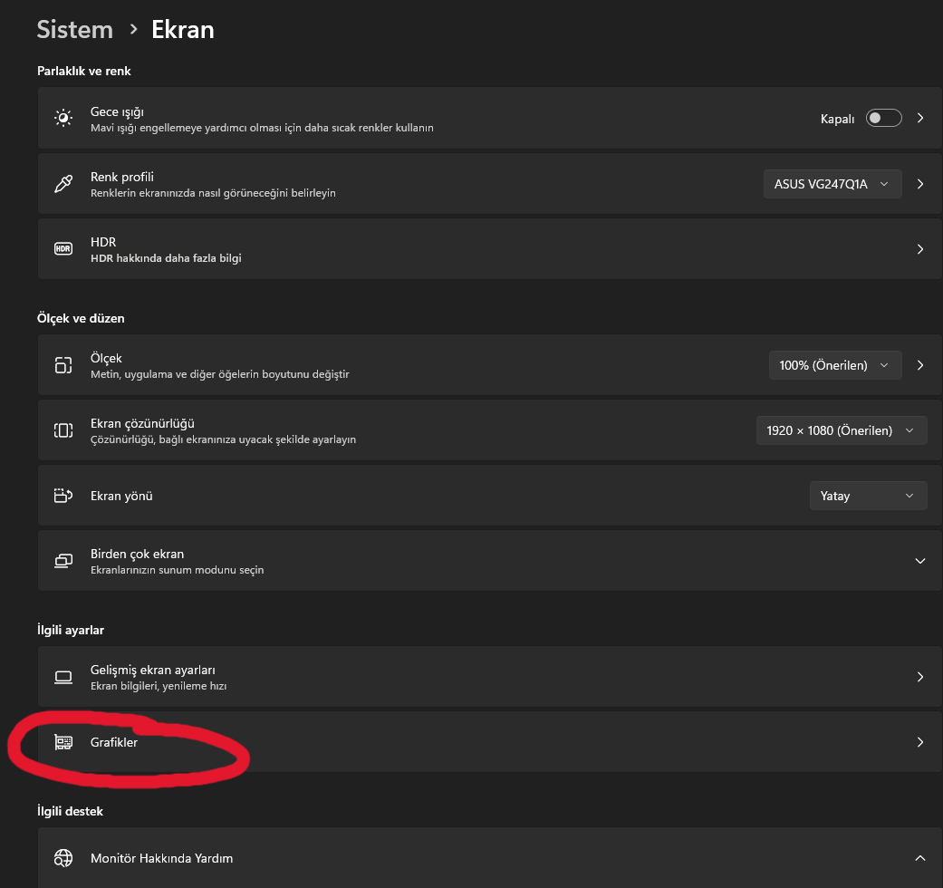Open Grafikler page via right chevron
Image resolution: width=943 pixels, height=888 pixels.
[919, 742]
